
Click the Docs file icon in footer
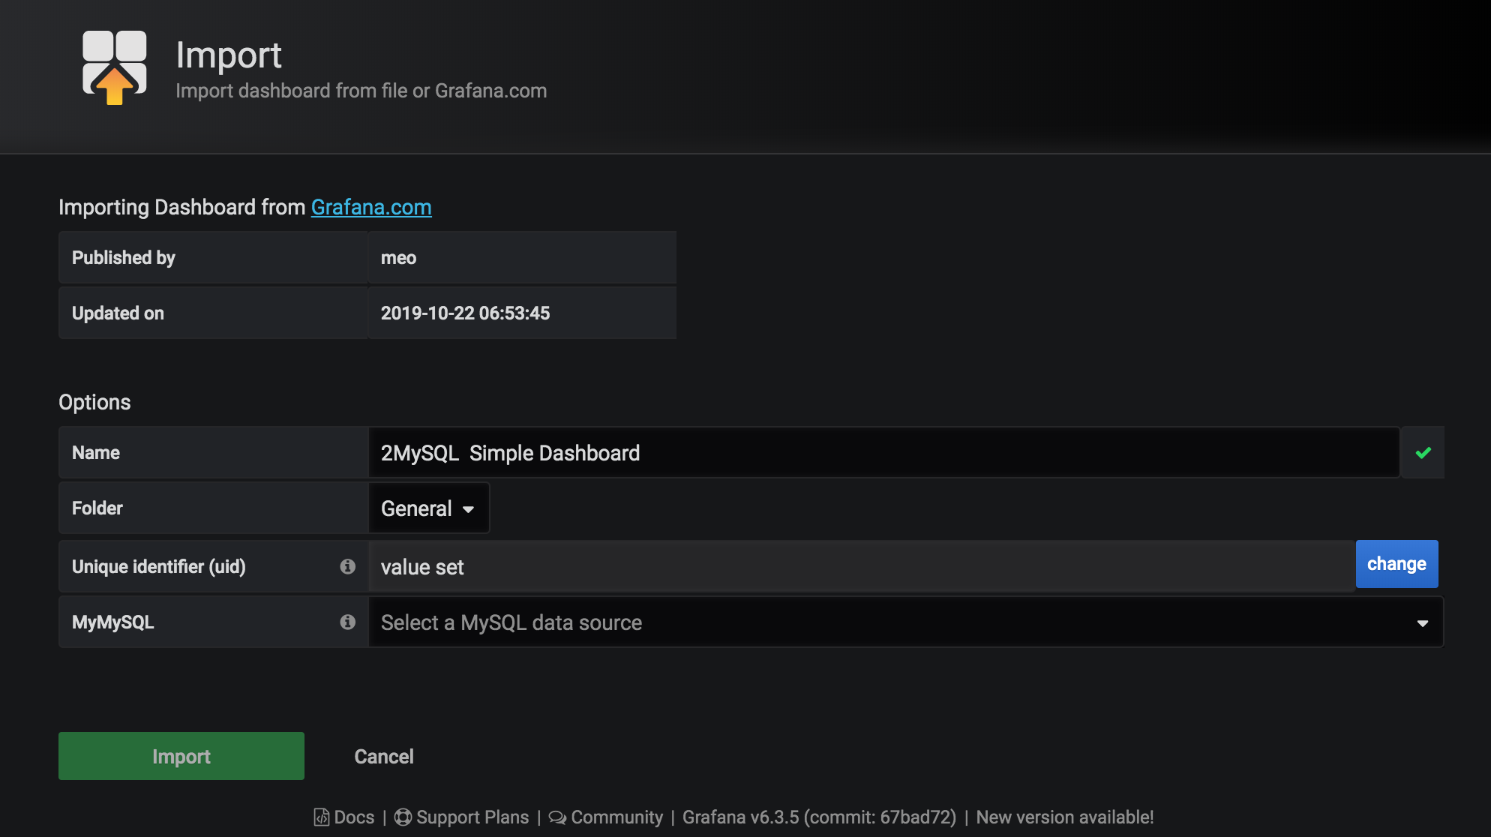pyautogui.click(x=321, y=817)
